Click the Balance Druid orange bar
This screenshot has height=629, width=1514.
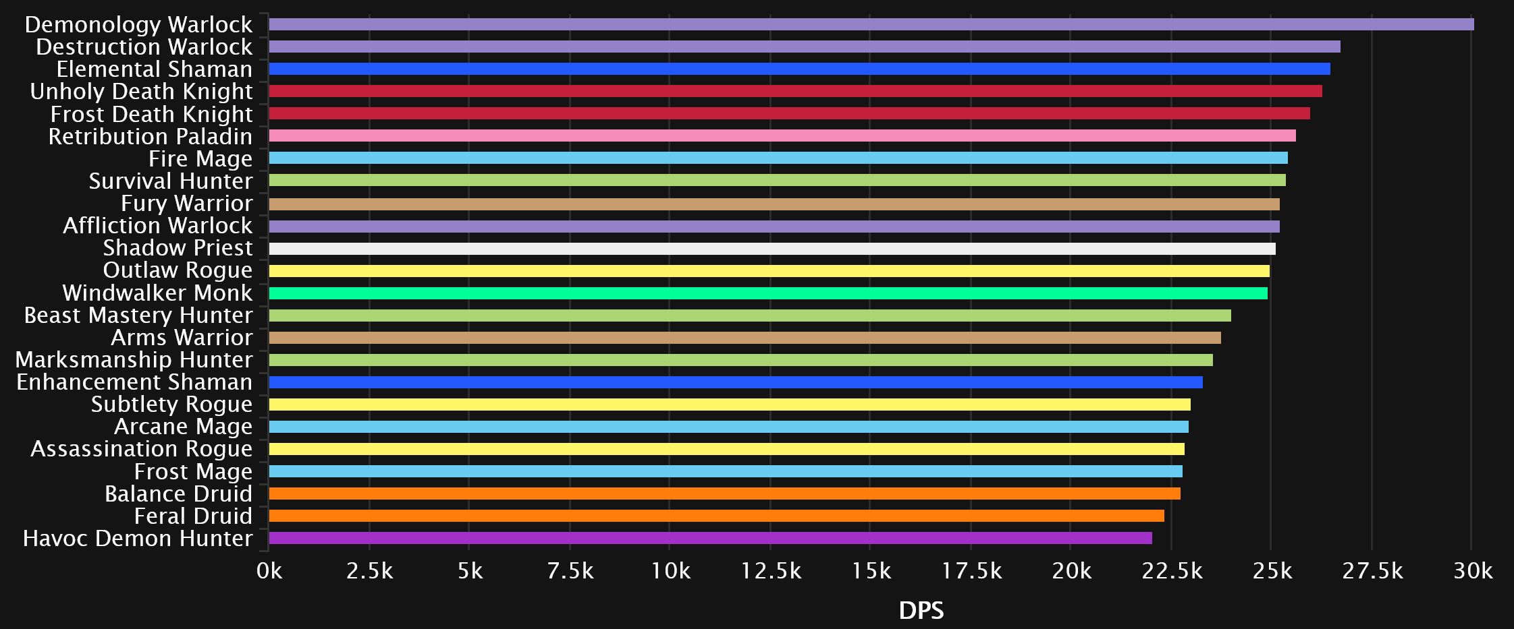(x=724, y=493)
